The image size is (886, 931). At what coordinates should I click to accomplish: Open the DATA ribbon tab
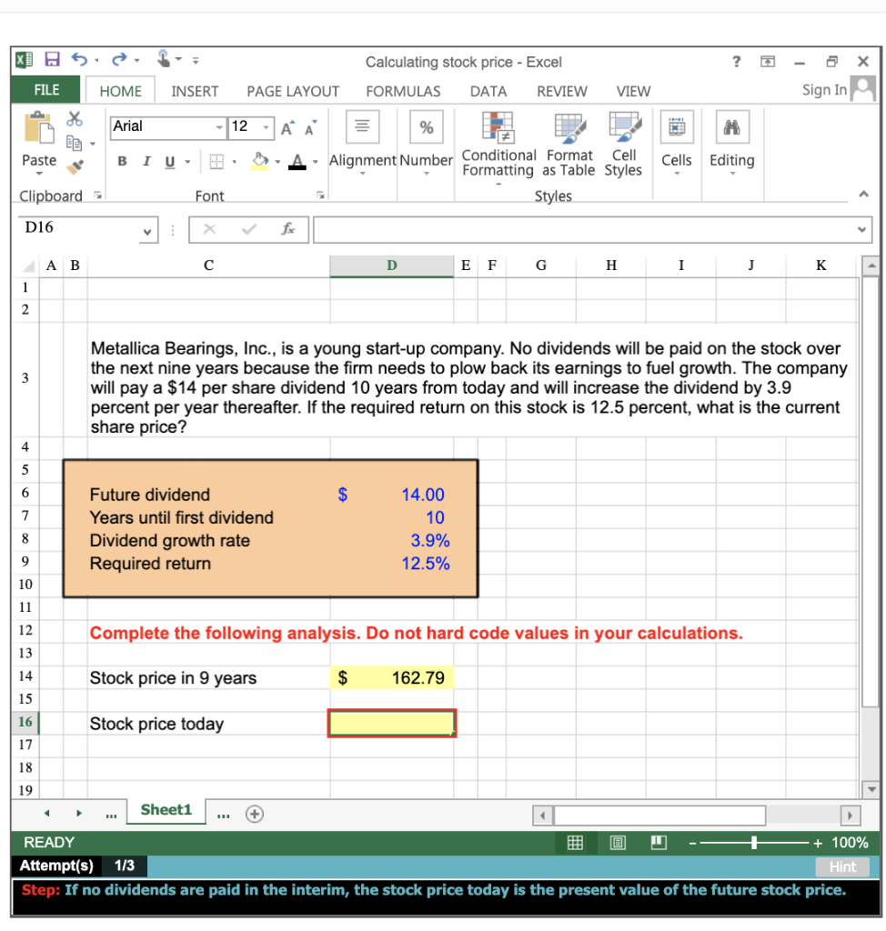(x=488, y=91)
